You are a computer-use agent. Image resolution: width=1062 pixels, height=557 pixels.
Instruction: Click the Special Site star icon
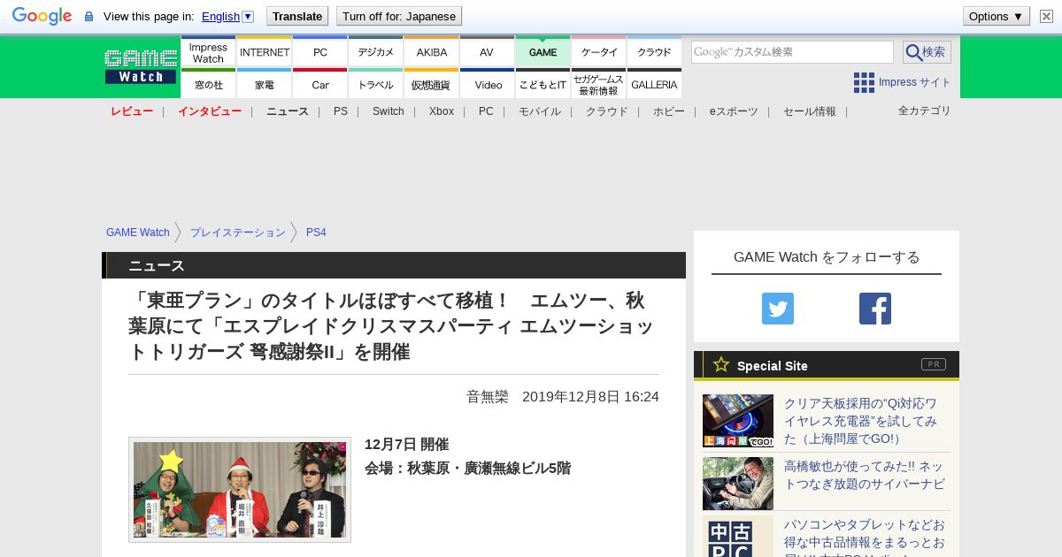pos(721,364)
